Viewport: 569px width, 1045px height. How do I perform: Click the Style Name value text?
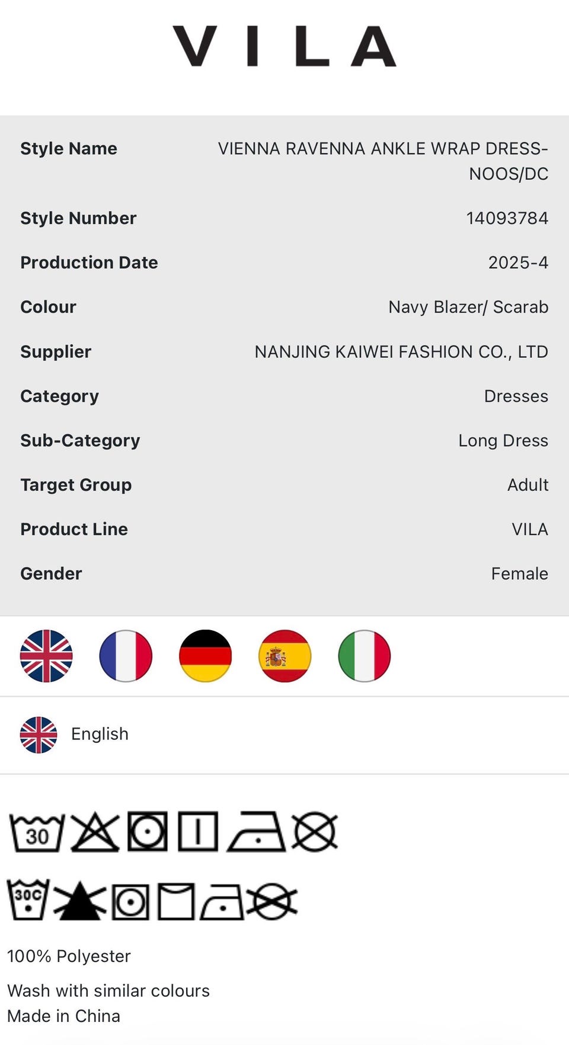click(383, 161)
